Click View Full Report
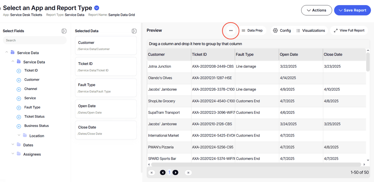 pos(349,30)
